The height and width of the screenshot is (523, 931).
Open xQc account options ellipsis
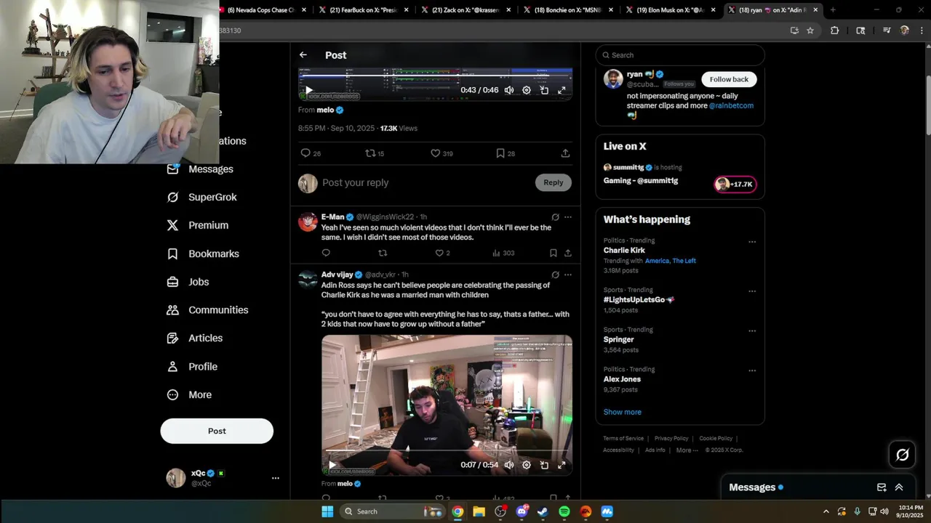[276, 478]
